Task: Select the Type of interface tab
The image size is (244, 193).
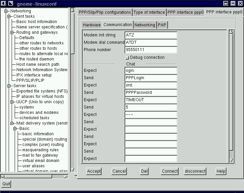Action: click(x=149, y=12)
